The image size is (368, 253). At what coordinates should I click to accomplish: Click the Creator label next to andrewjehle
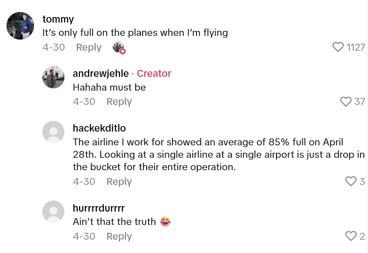click(x=154, y=74)
